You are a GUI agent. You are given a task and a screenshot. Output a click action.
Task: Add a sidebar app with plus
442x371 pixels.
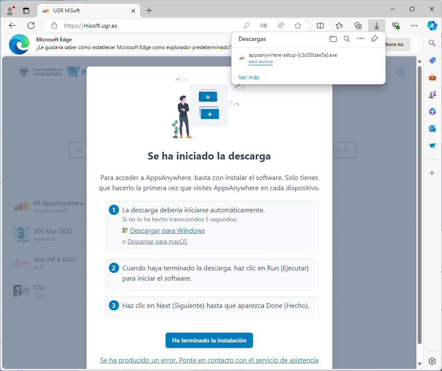click(432, 173)
